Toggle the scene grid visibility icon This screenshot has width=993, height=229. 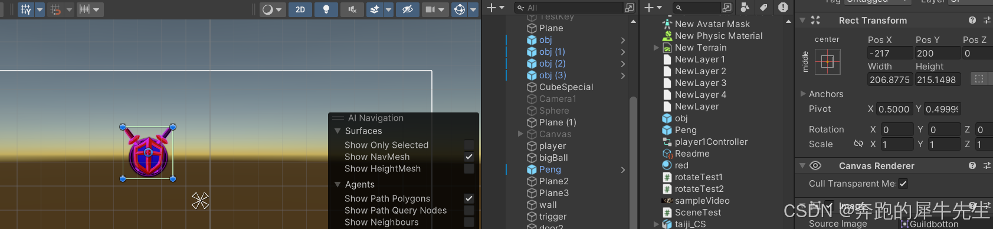(25, 9)
